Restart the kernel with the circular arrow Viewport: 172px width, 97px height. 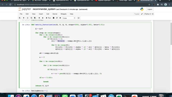[x=57, y=18]
